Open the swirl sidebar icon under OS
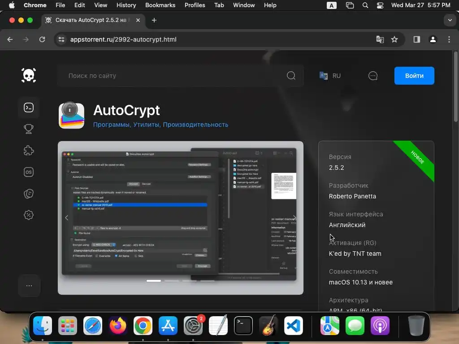 click(x=29, y=193)
